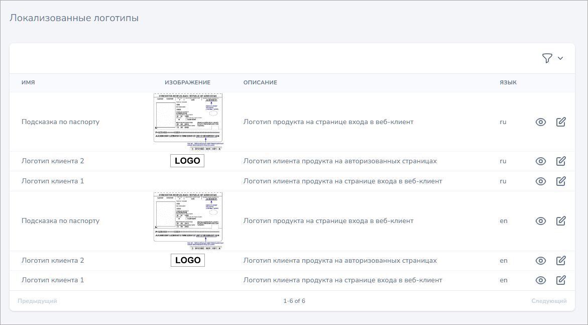This screenshot has width=588, height=325.
Task: View the Russian 'Подсказка по паспорту' with eye icon
Action: (541, 122)
